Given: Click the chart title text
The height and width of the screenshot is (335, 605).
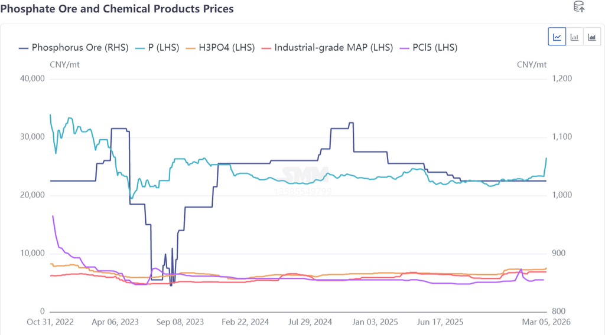Looking at the screenshot, I should click(x=117, y=9).
